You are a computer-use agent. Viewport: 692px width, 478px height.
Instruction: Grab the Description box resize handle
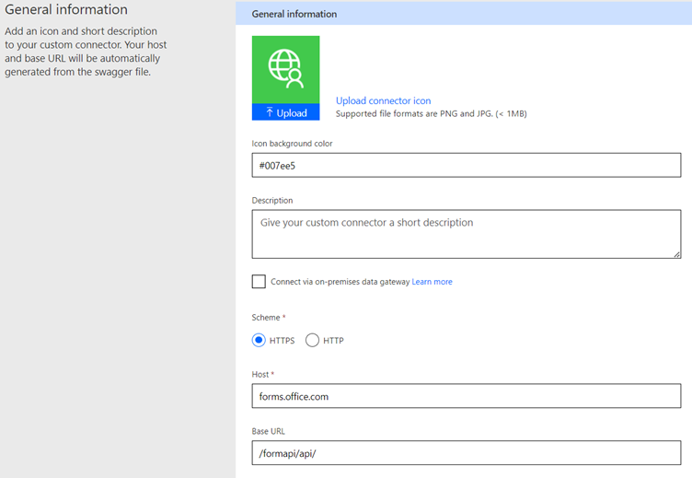[676, 254]
